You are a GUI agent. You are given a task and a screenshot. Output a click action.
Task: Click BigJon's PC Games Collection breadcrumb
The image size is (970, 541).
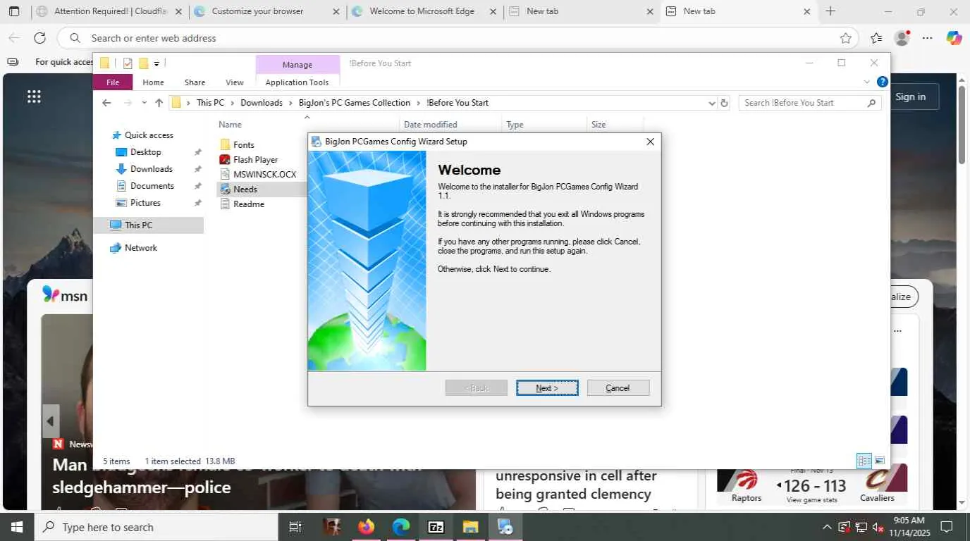(x=355, y=103)
